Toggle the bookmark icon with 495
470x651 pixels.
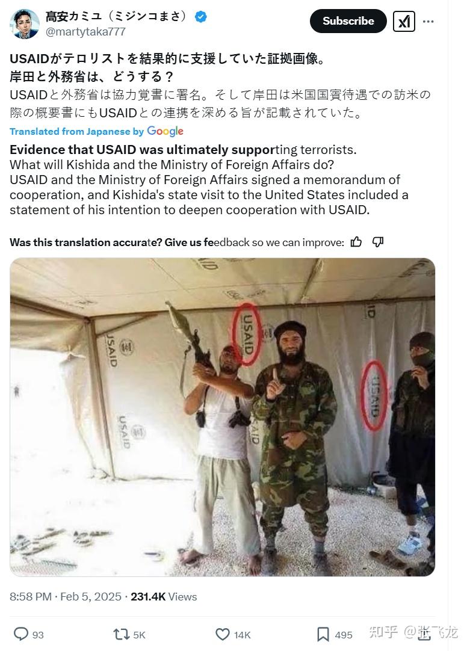tap(323, 634)
